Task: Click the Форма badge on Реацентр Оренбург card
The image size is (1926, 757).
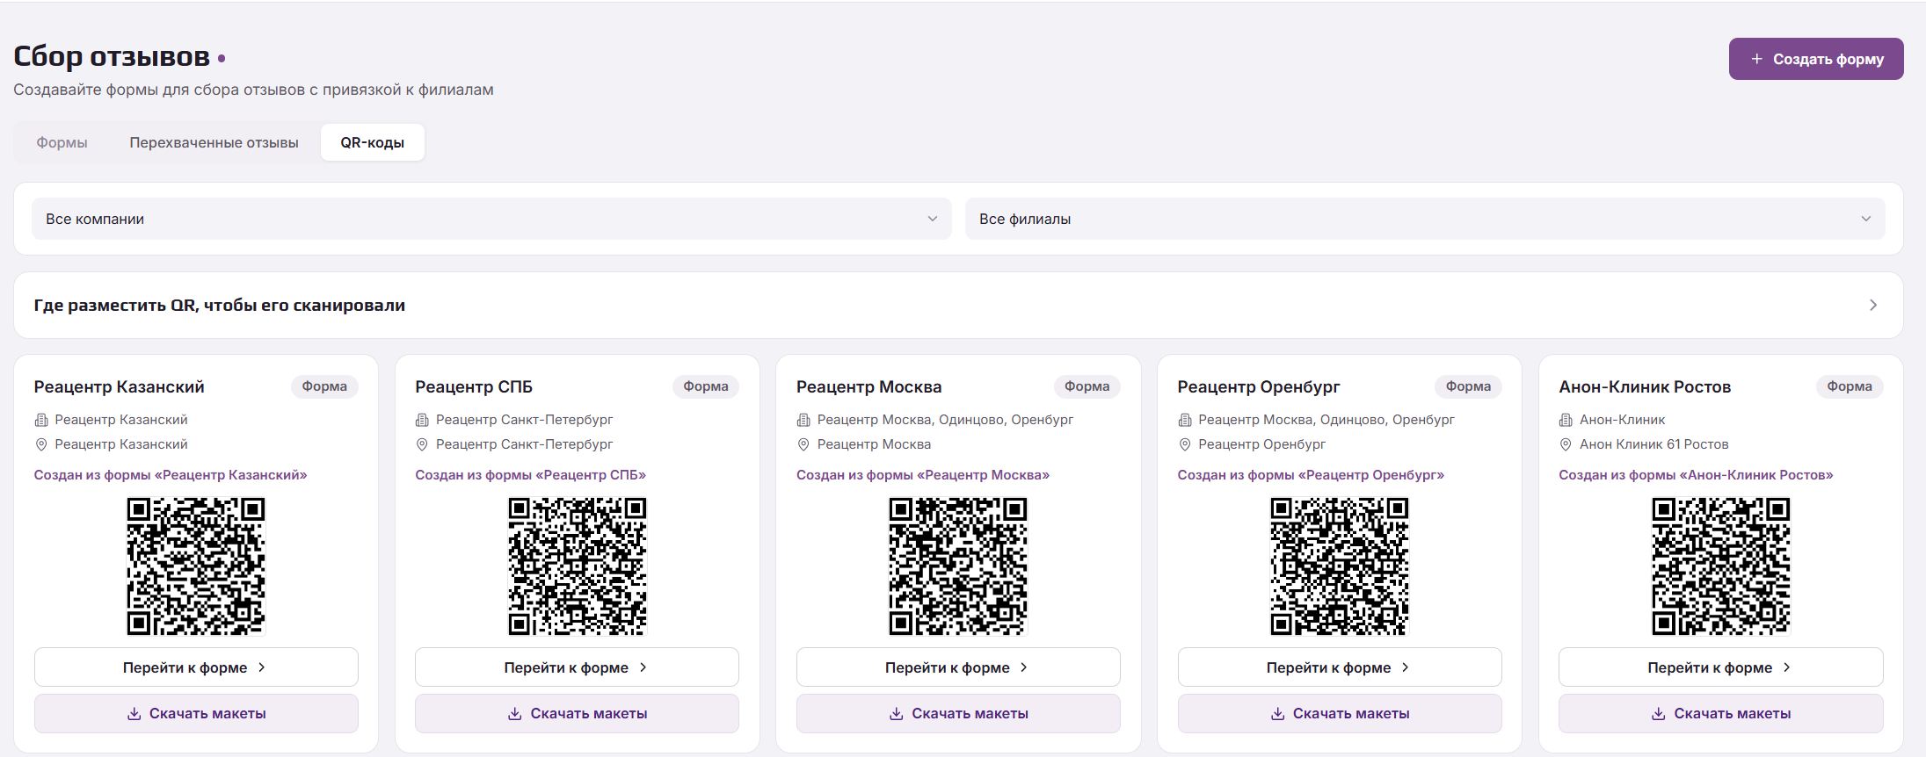Action: 1468,386
